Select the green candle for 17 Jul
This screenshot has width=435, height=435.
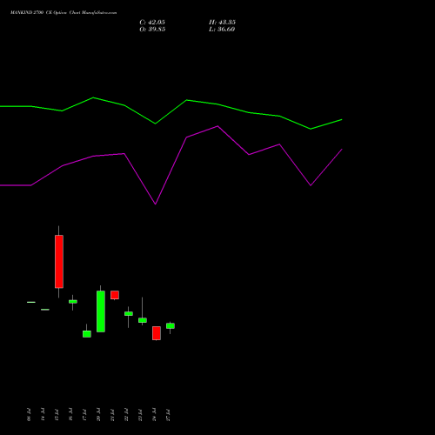[x=87, y=334]
